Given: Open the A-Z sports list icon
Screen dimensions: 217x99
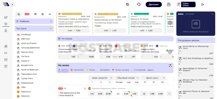Looking at the screenshot, I should click(x=50, y=14).
